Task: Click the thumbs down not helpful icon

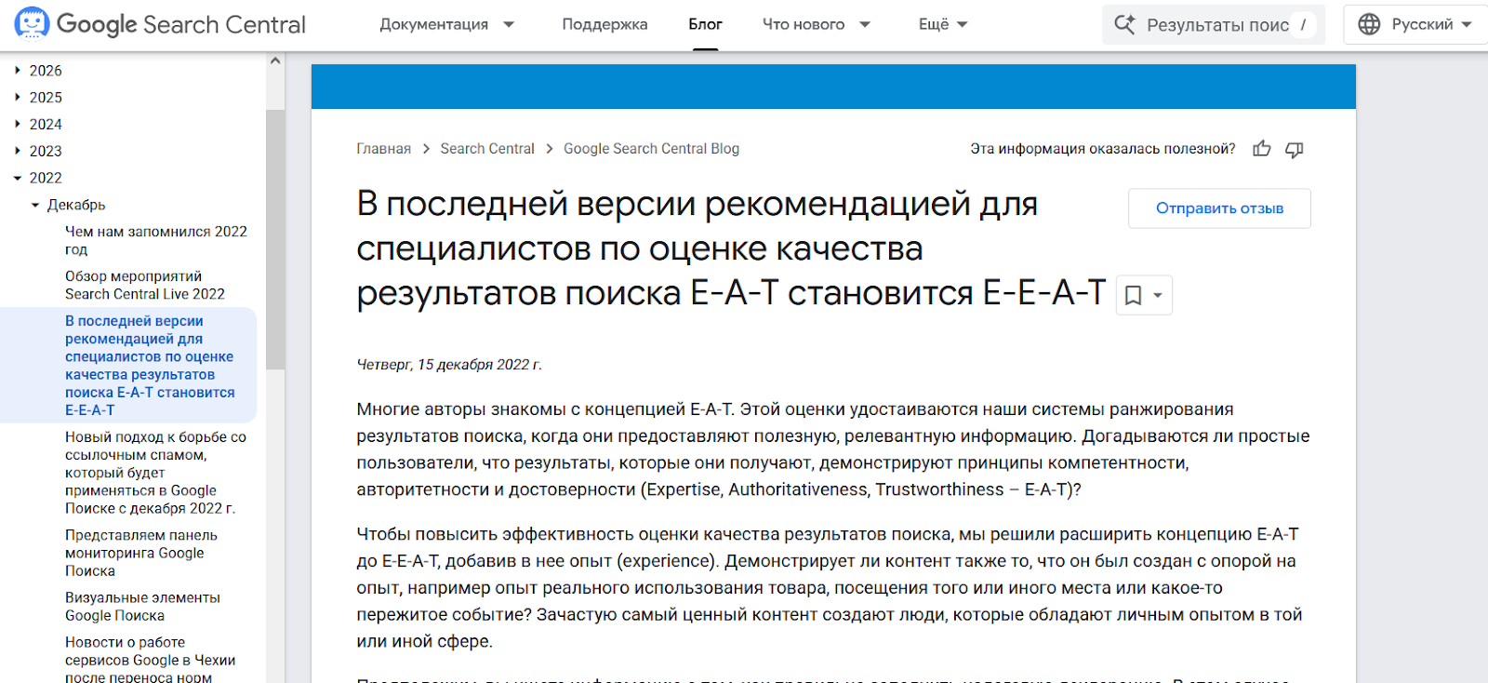Action: pyautogui.click(x=1294, y=149)
